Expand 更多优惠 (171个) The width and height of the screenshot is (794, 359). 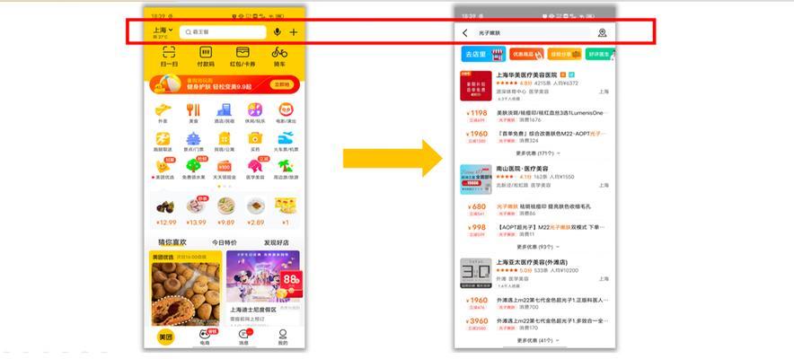click(x=538, y=153)
